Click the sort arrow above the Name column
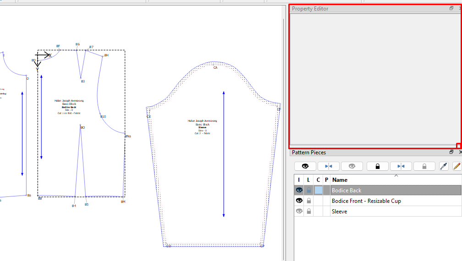This screenshot has height=261, width=462. pos(396,175)
